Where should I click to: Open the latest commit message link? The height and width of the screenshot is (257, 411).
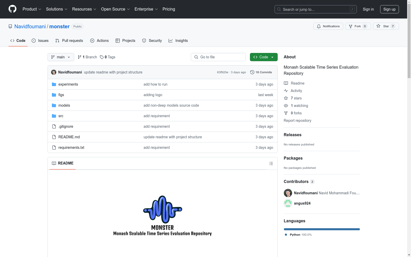pyautogui.click(x=113, y=72)
